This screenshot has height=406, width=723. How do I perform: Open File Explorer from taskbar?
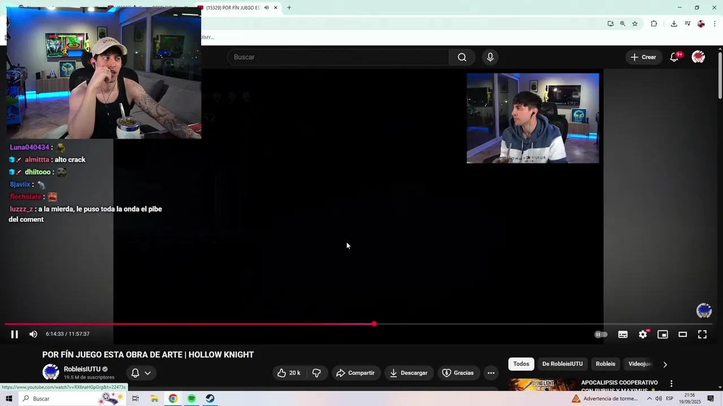154,399
